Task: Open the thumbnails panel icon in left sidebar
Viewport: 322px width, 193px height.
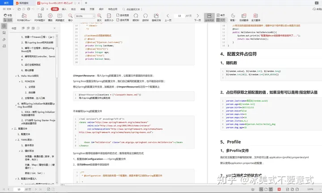Action: (4, 33)
